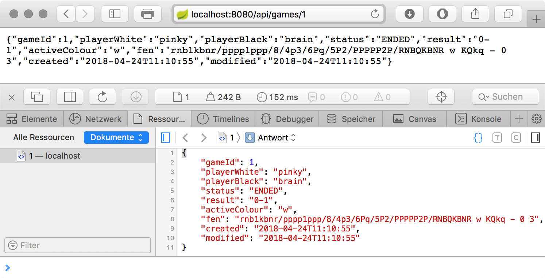Image resolution: width=545 pixels, height=278 pixels.
Task: Click the 152 ms load time indicator
Action: 277,97
